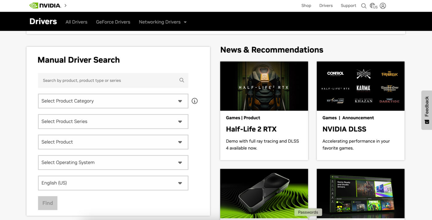Image resolution: width=432 pixels, height=220 pixels.
Task: Open the site search magnifier icon
Action: coord(364,6)
